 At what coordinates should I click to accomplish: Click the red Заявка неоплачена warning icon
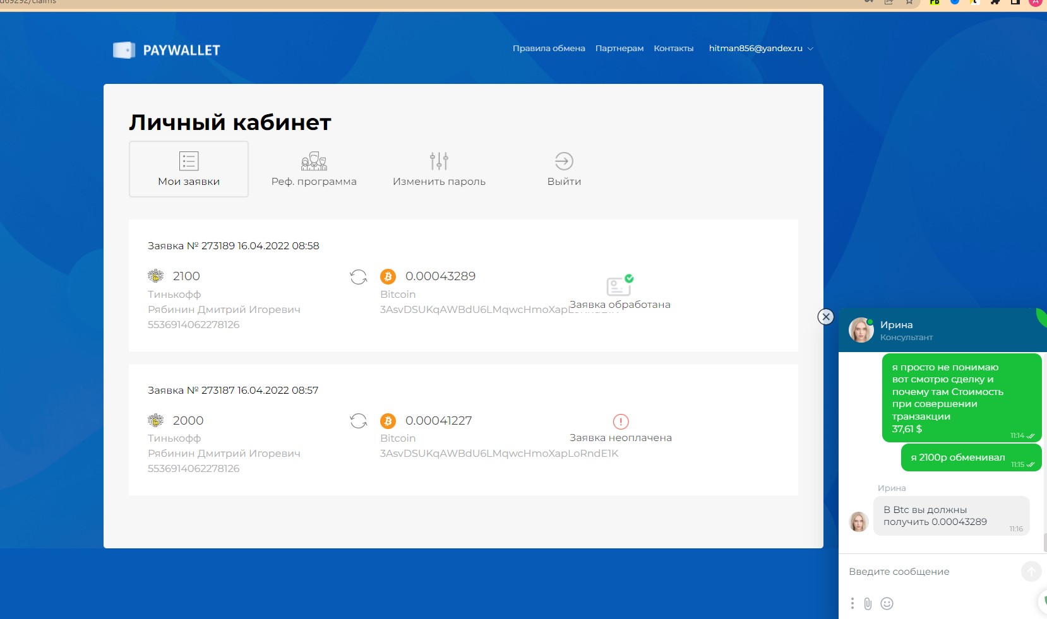point(621,422)
